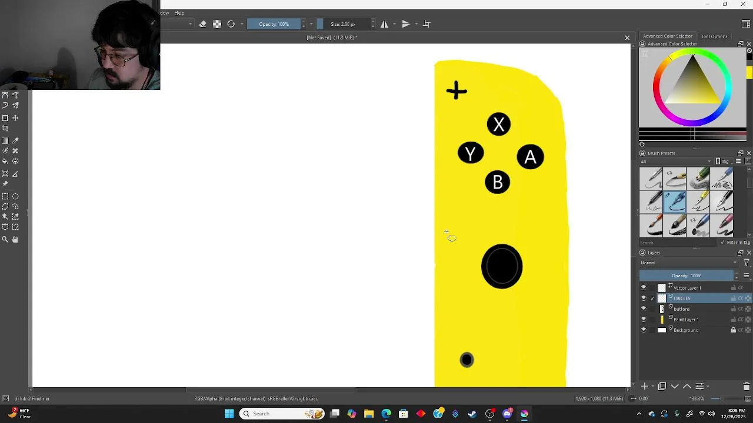Expand the horizontal mirror options arrow
753x423 pixels.
pyautogui.click(x=394, y=24)
